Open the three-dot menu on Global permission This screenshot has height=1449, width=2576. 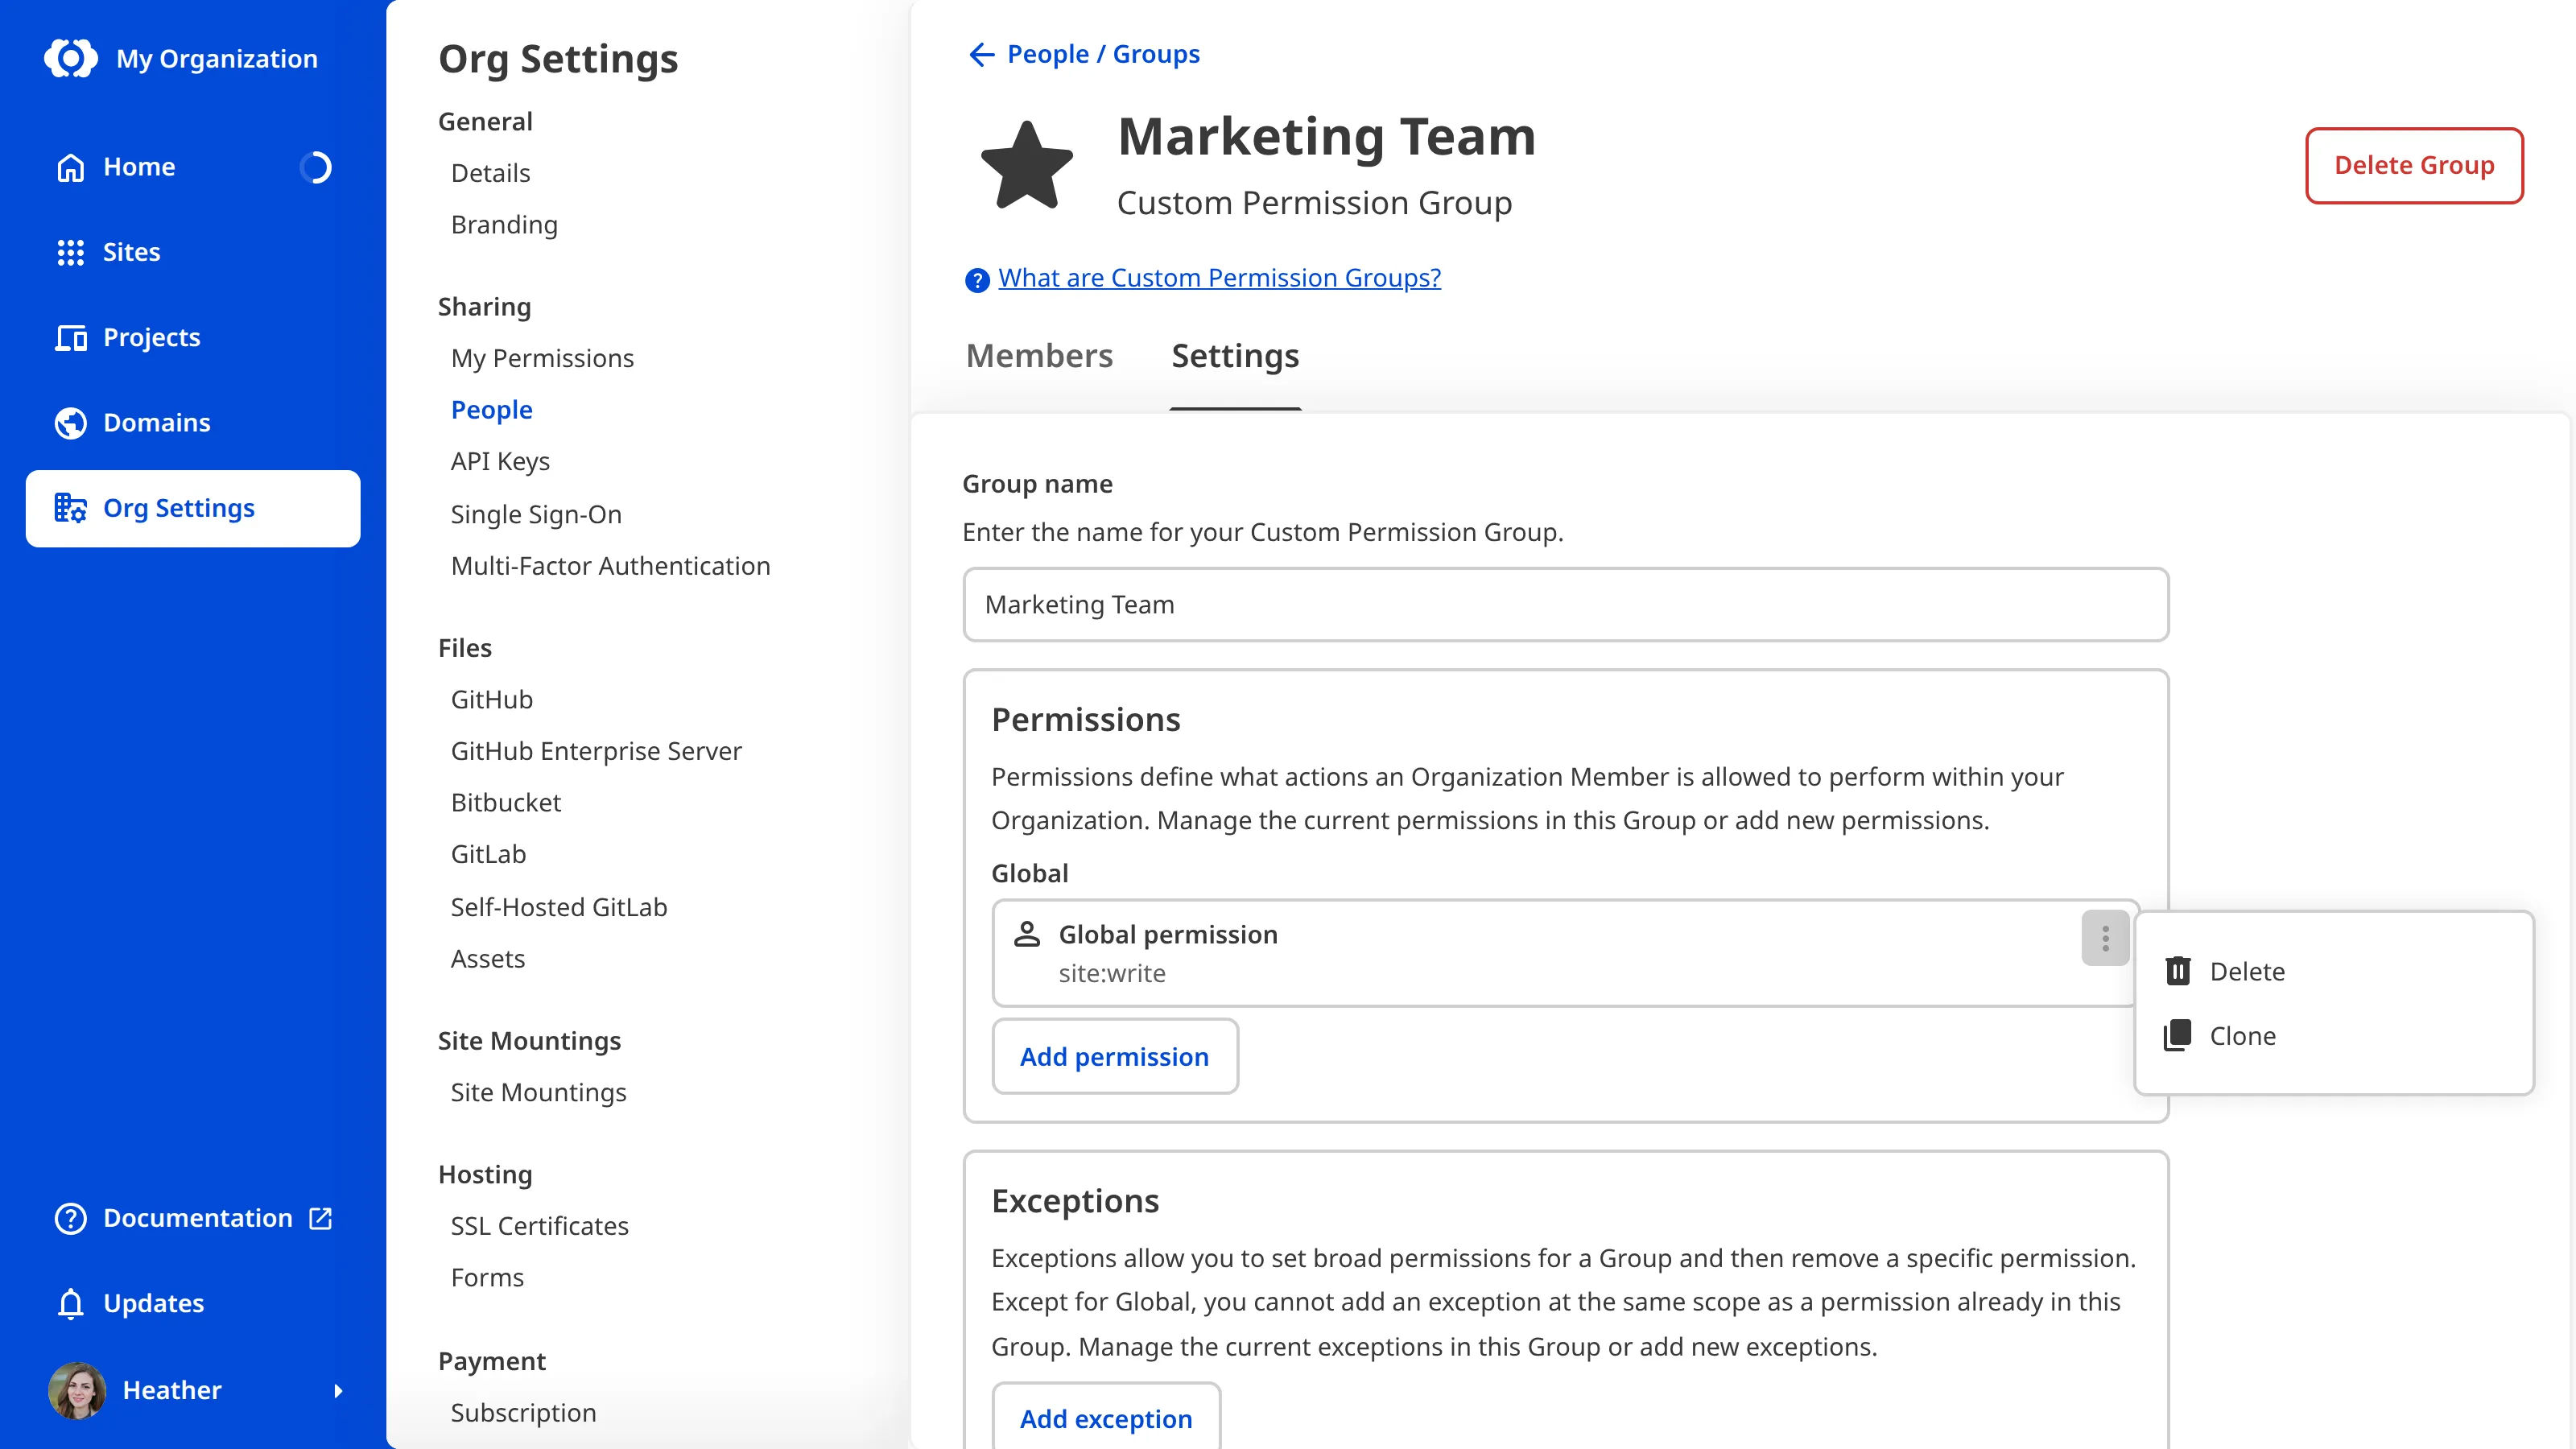(2105, 938)
